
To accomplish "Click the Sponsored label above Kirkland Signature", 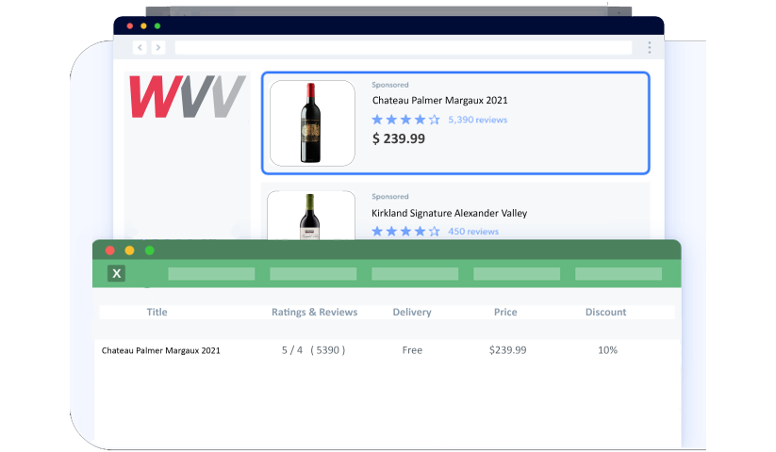I will pos(390,197).
